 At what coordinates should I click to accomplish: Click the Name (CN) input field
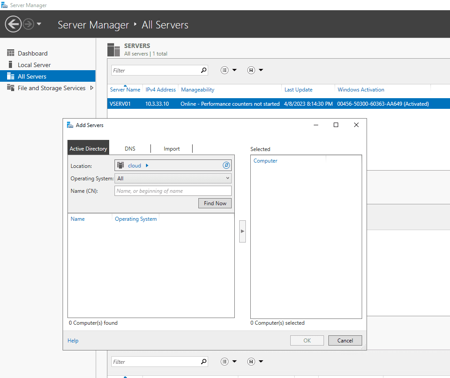coord(173,191)
